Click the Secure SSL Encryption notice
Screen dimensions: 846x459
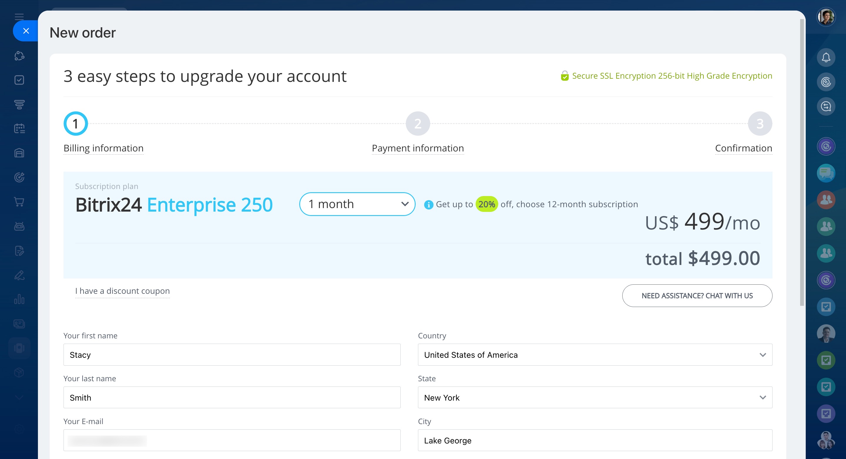point(667,76)
